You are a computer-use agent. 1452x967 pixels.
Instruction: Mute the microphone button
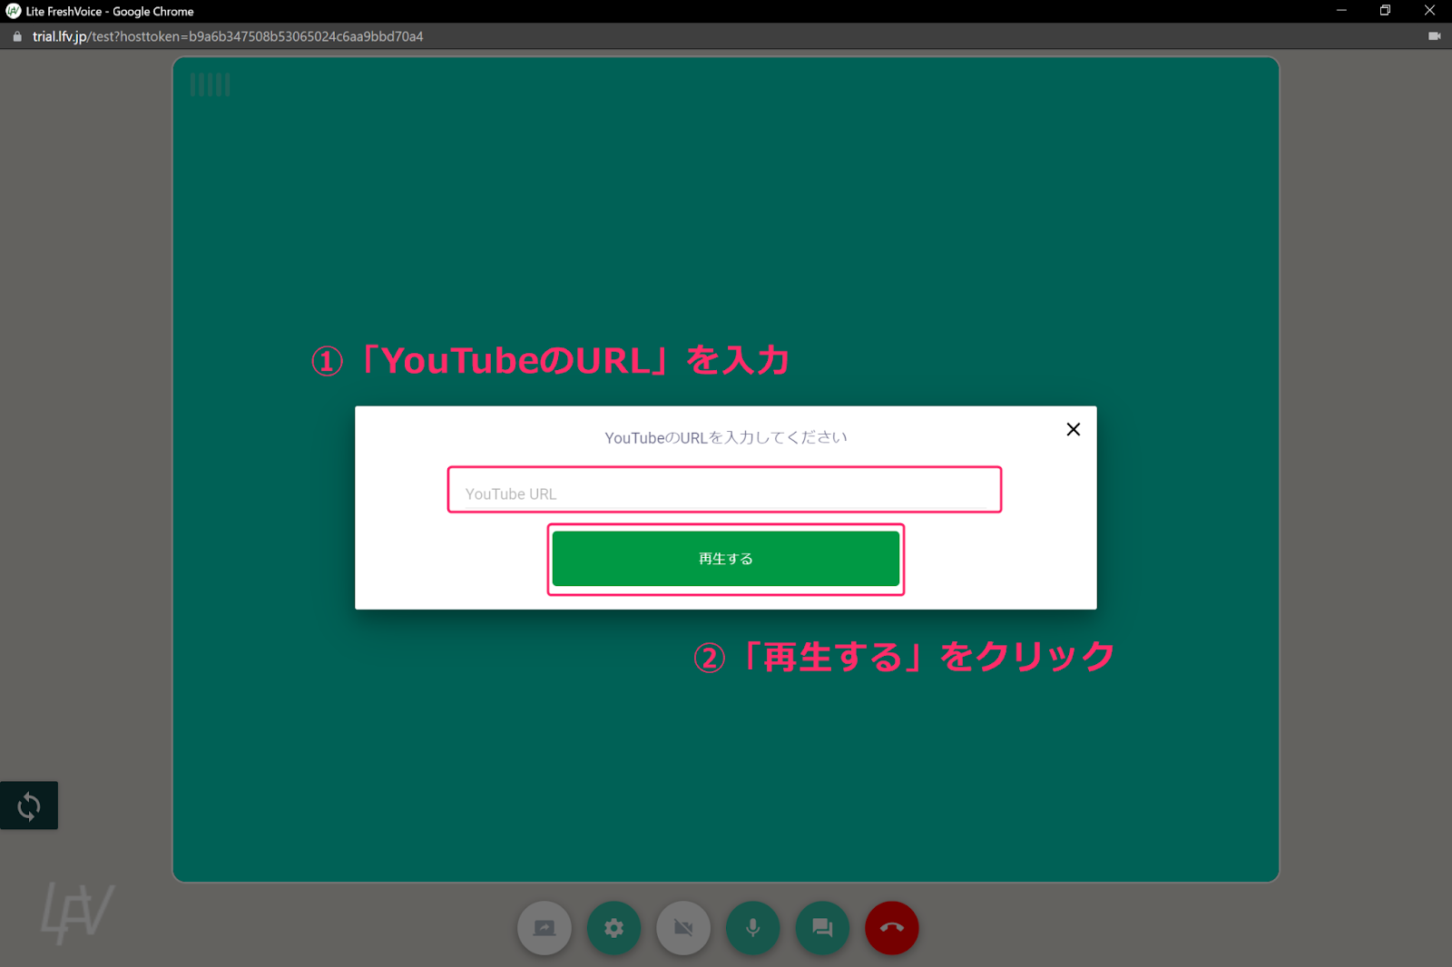[753, 928]
